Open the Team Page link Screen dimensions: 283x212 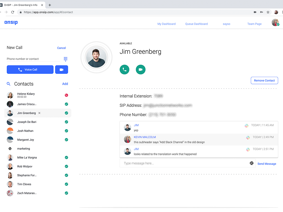tap(254, 24)
